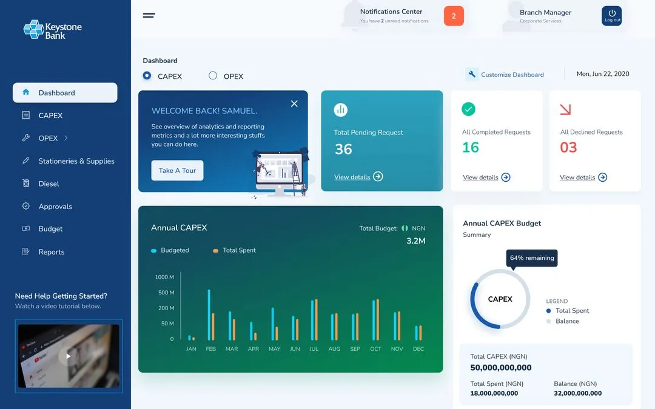View details of All Declined Requests
The width and height of the screenshot is (655, 409).
(577, 178)
